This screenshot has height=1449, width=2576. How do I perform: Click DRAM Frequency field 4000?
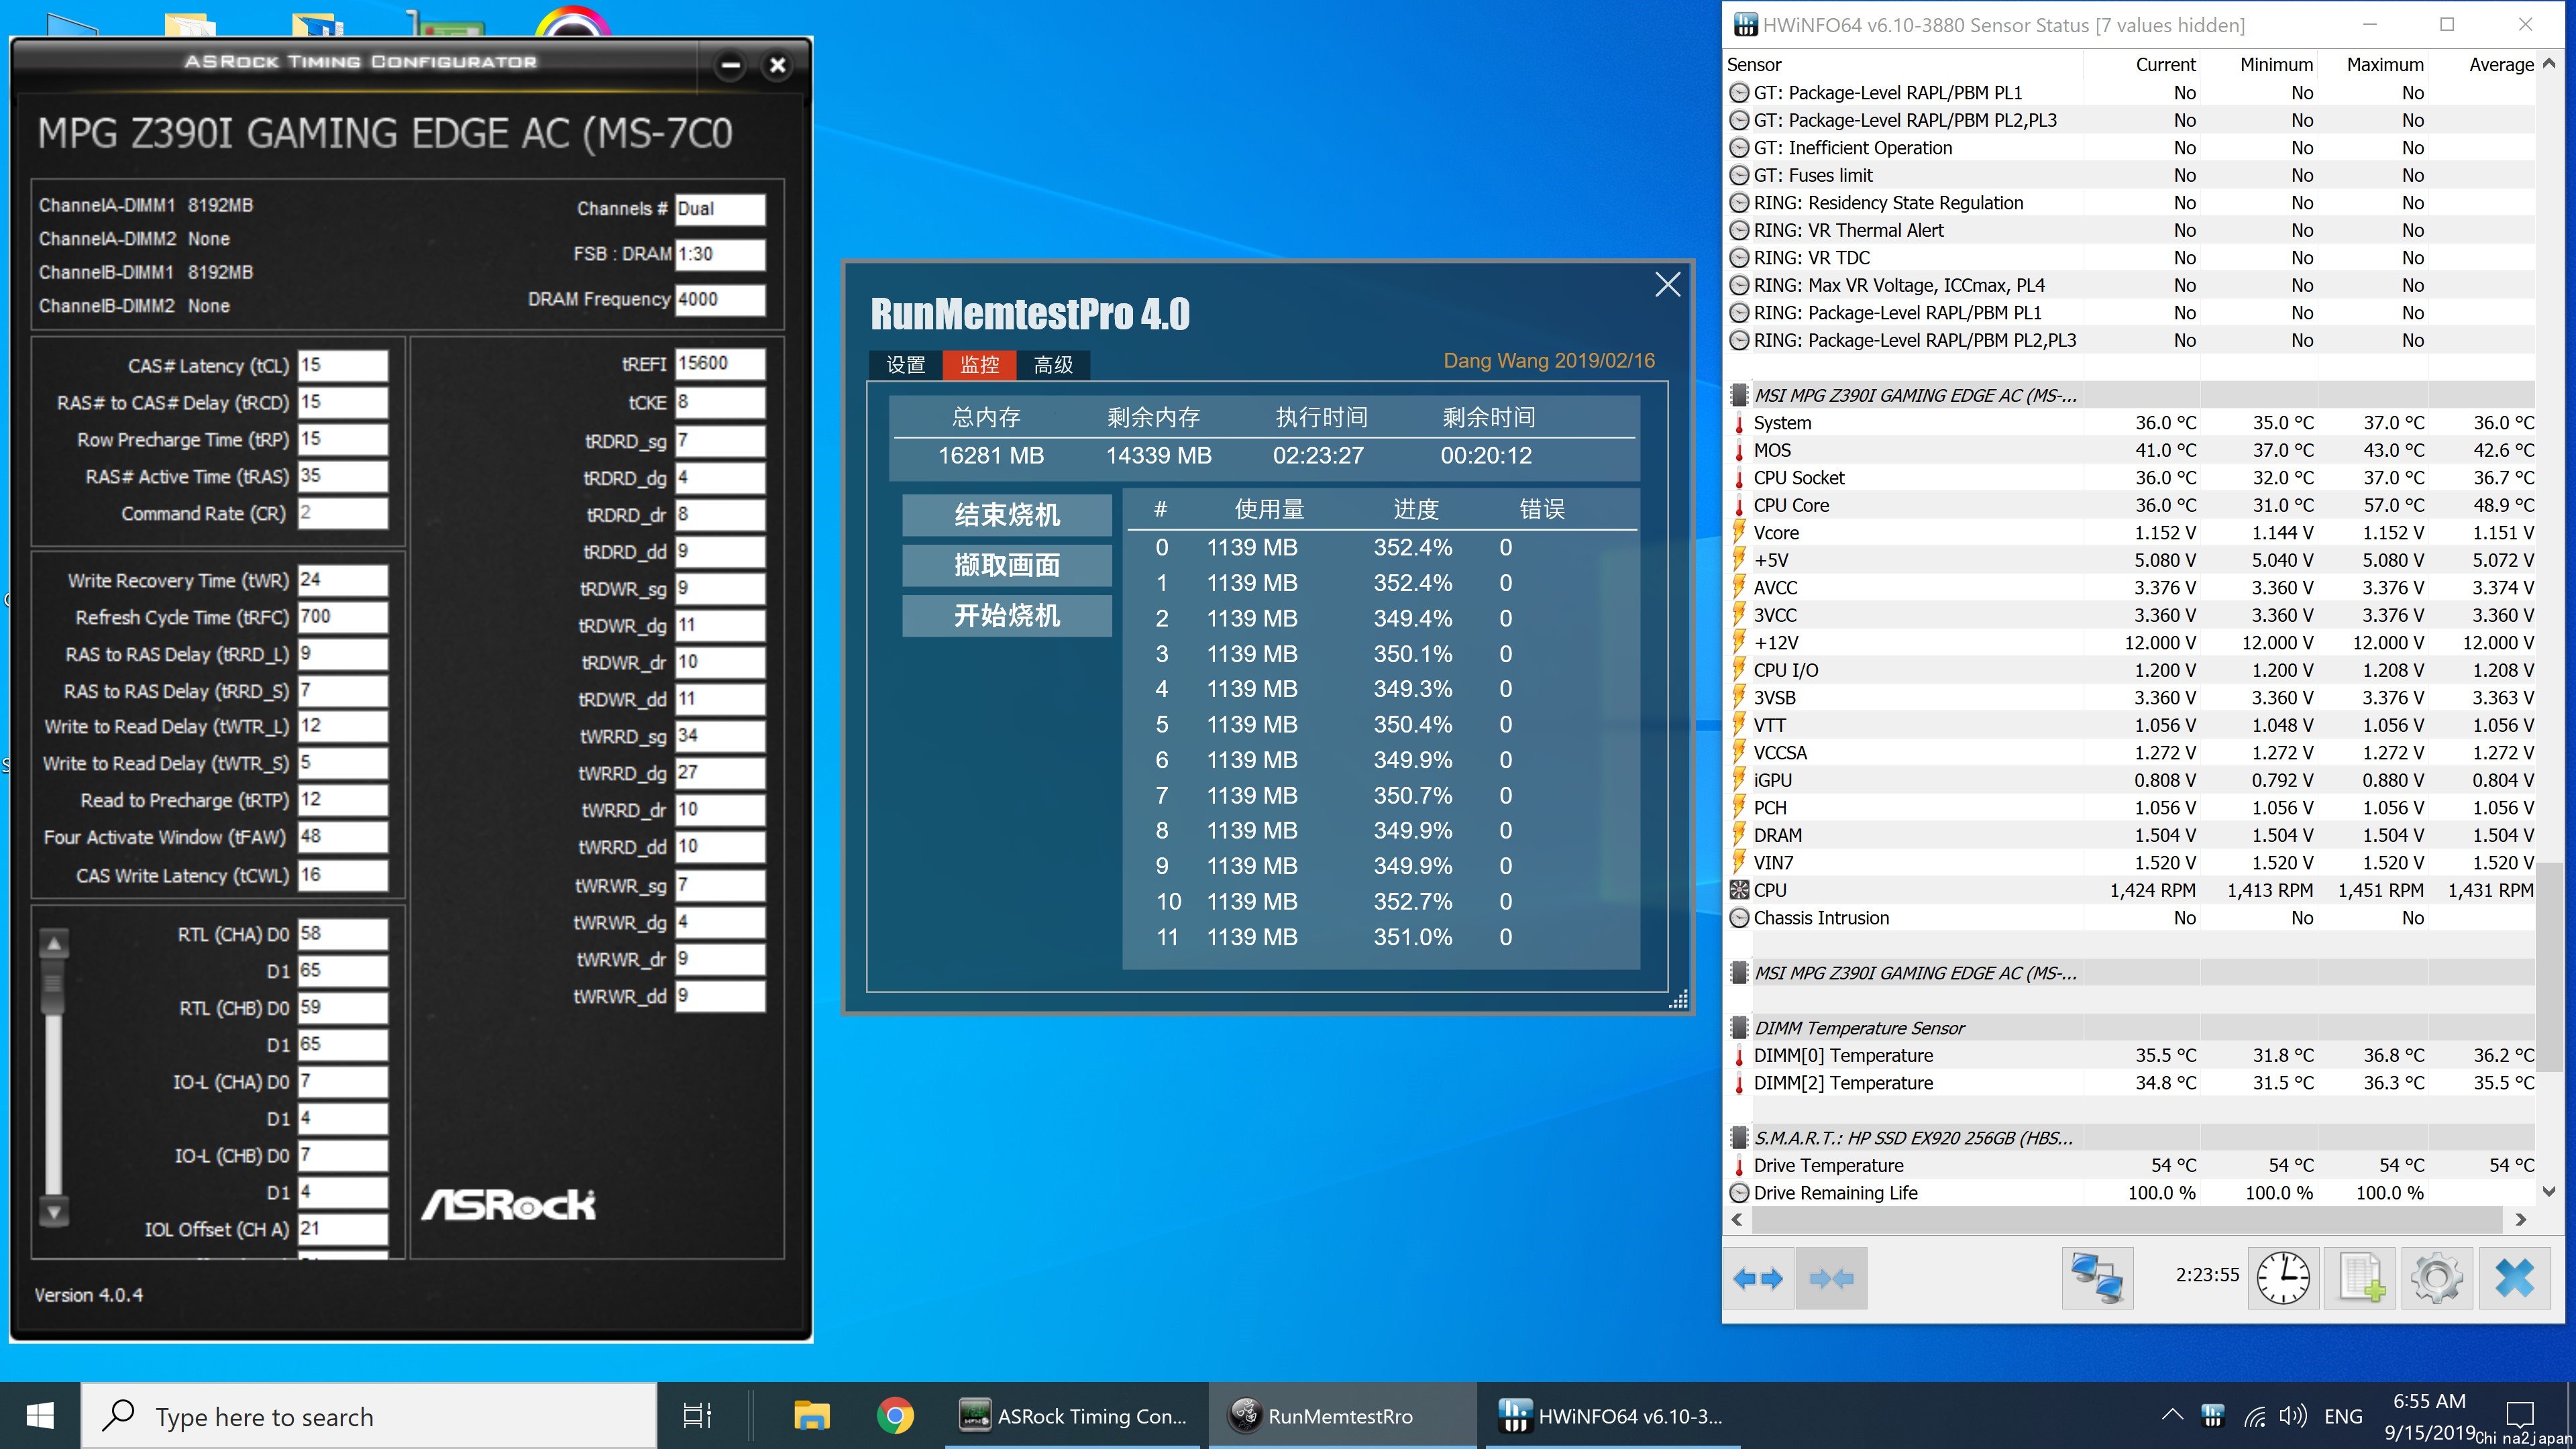(720, 299)
